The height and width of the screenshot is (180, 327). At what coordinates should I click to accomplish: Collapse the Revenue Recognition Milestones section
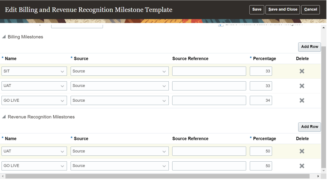point(4,117)
